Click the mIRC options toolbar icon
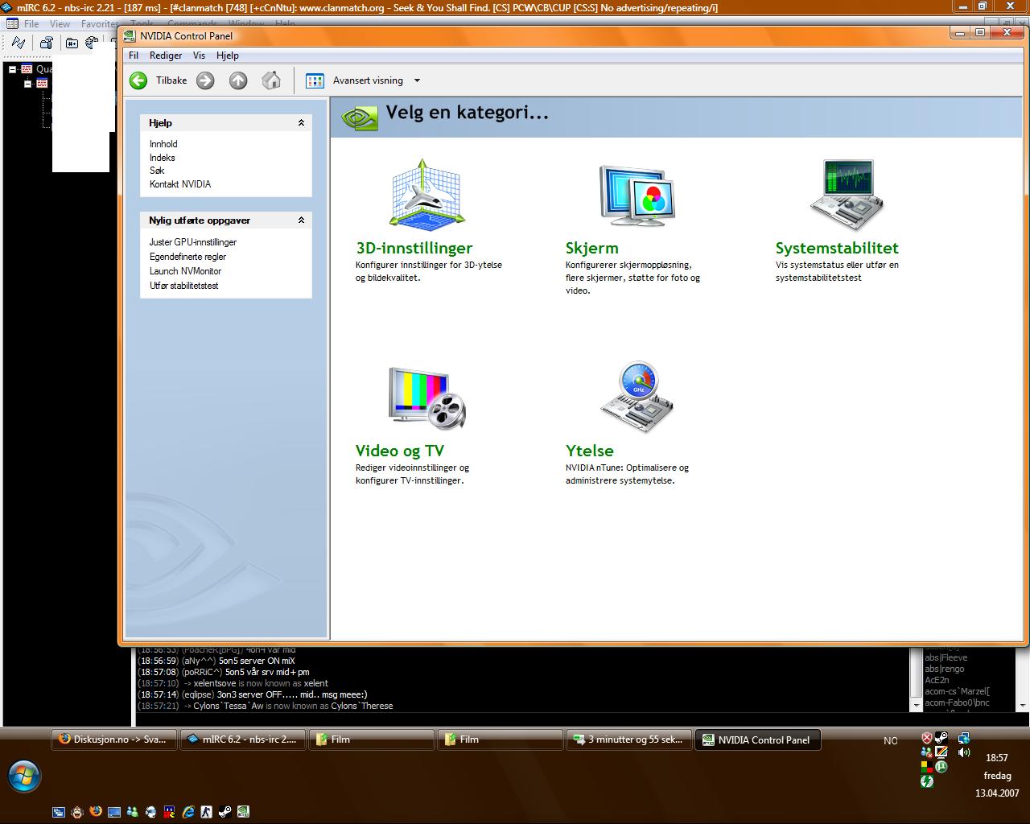 pyautogui.click(x=47, y=43)
